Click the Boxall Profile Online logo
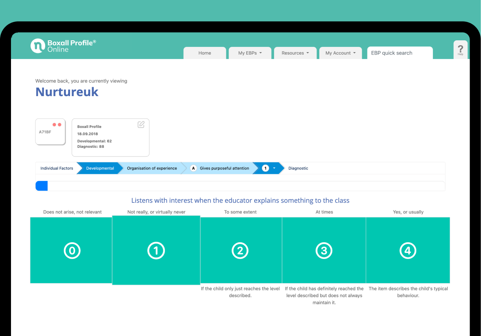 pyautogui.click(x=63, y=46)
